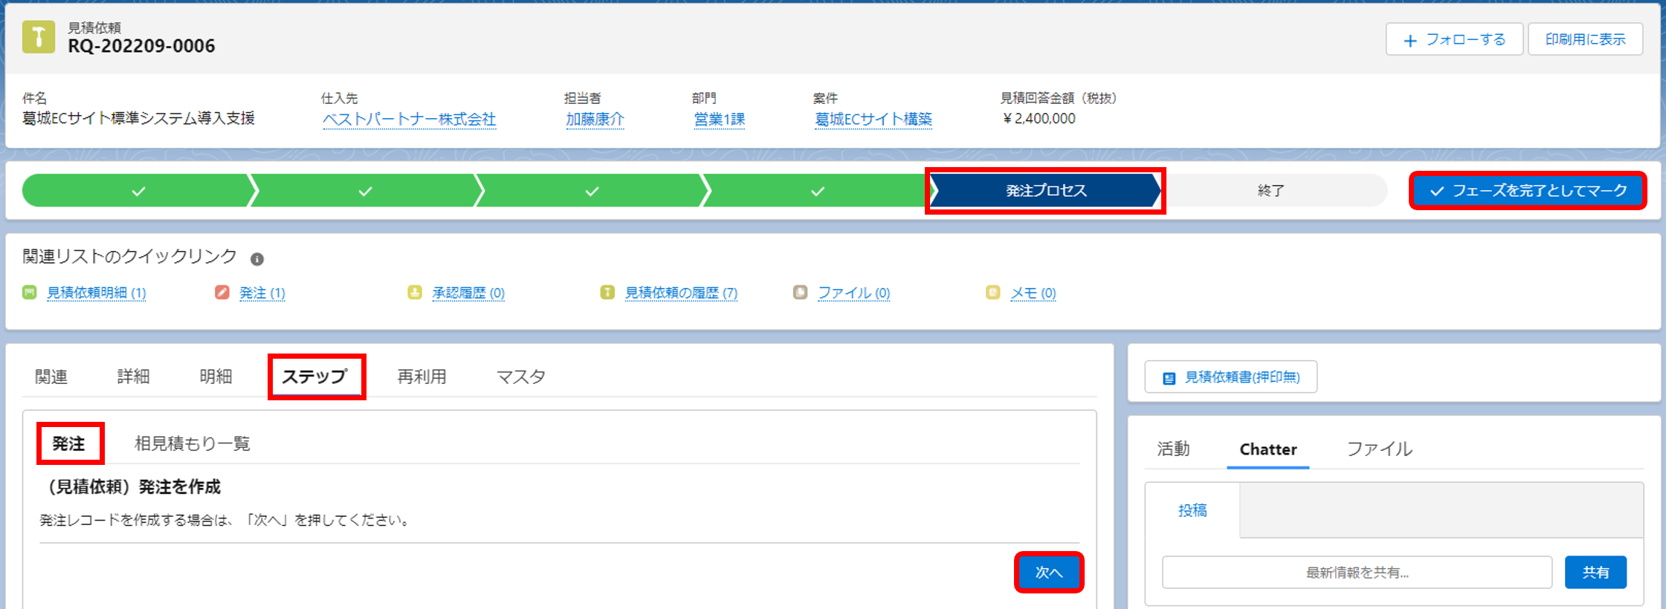Select first completed stage in path
Image resolution: width=1666 pixels, height=609 pixels.
(138, 191)
